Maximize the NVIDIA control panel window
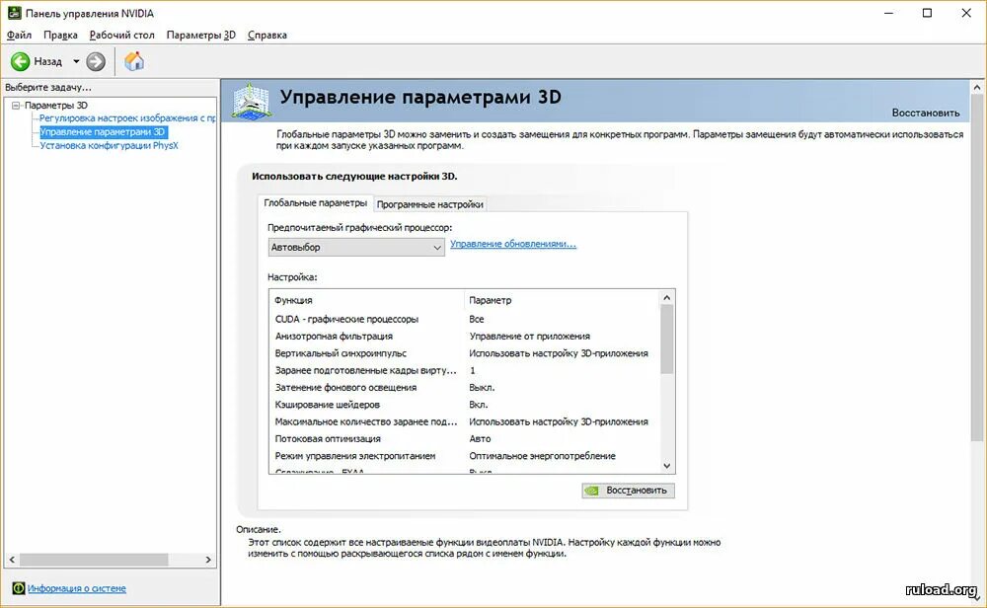Viewport: 987px width, 608px height. [x=927, y=13]
